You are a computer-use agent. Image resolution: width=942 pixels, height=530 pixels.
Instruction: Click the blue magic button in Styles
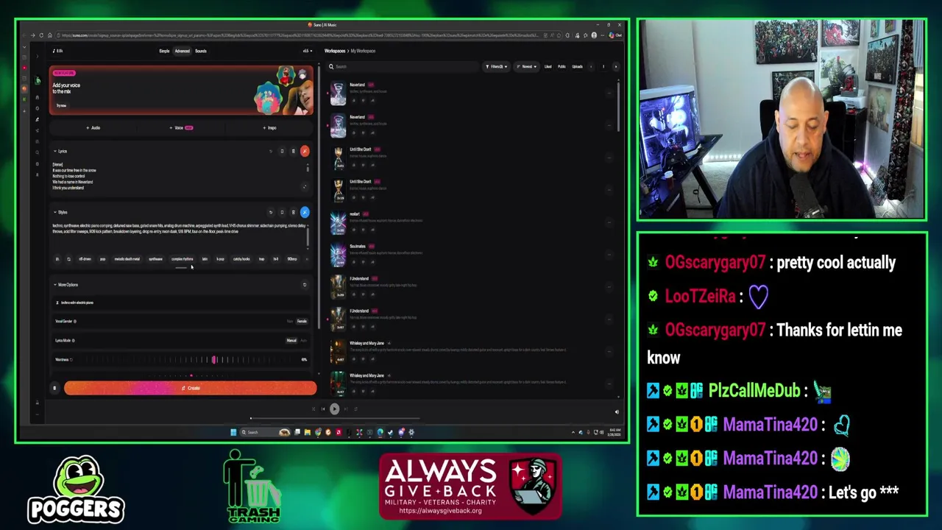pos(305,212)
